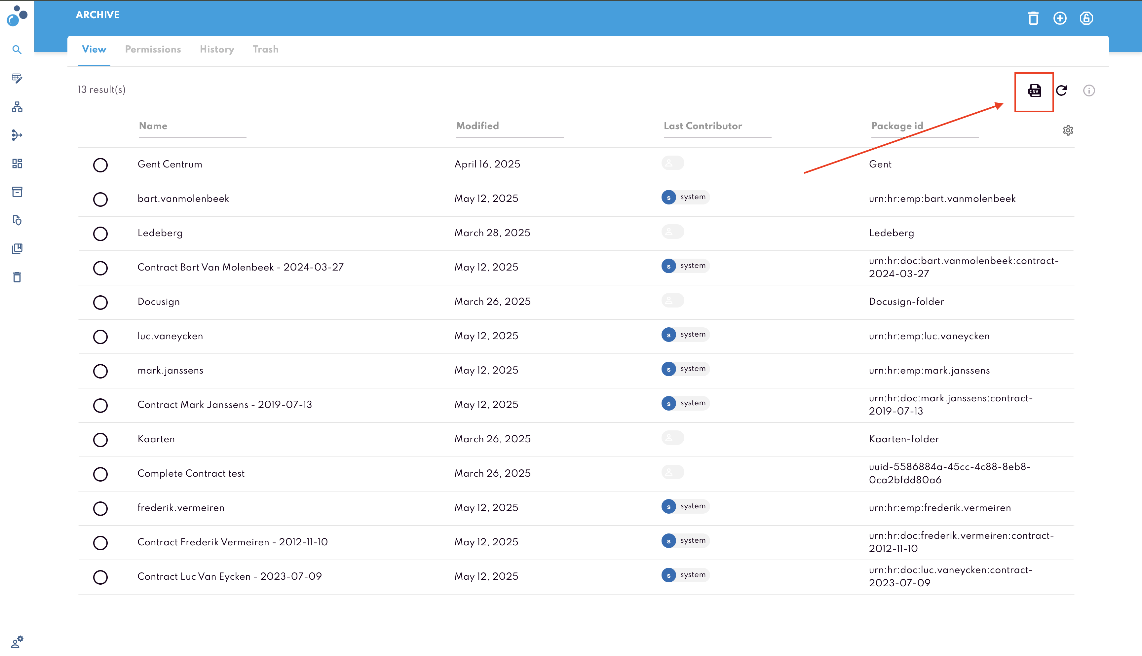Switch to the Permissions tab
The width and height of the screenshot is (1142, 656).
pos(153,50)
